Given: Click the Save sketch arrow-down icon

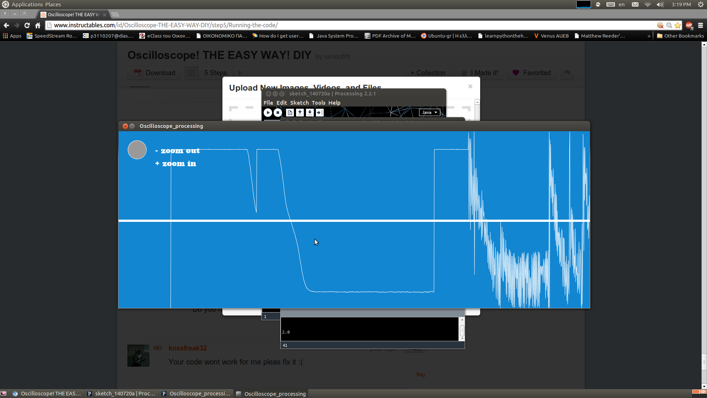Looking at the screenshot, I should (x=310, y=112).
